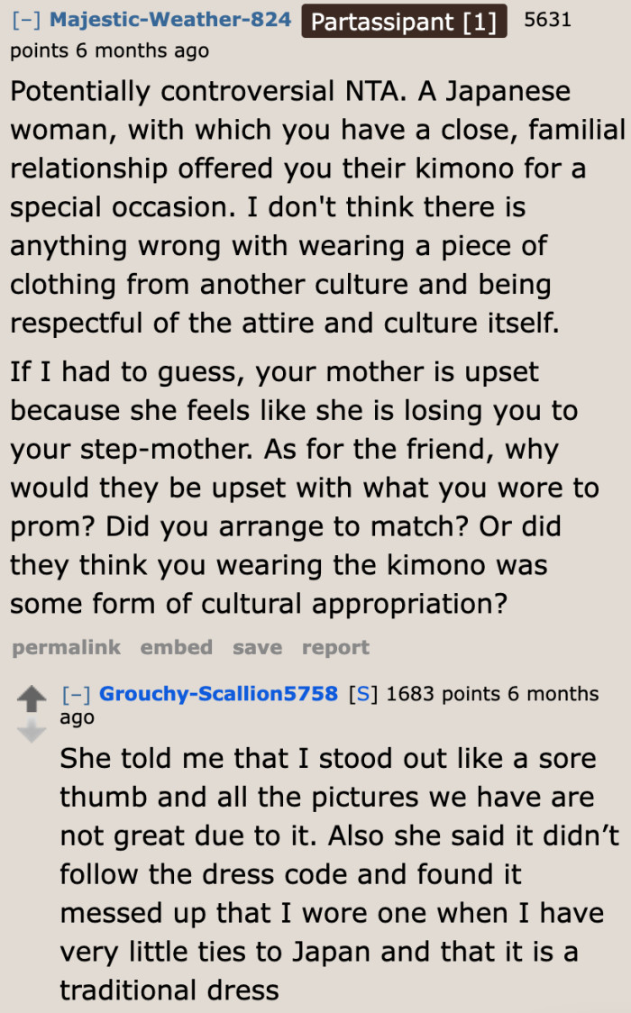The width and height of the screenshot is (631, 1013).
Task: Click the Partassipant [1] flair badge
Action: 404,21
